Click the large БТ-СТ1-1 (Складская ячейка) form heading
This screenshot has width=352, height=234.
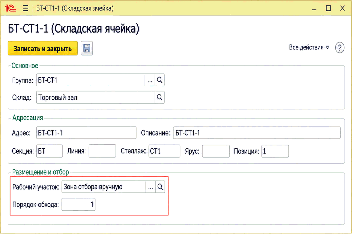coord(74,29)
